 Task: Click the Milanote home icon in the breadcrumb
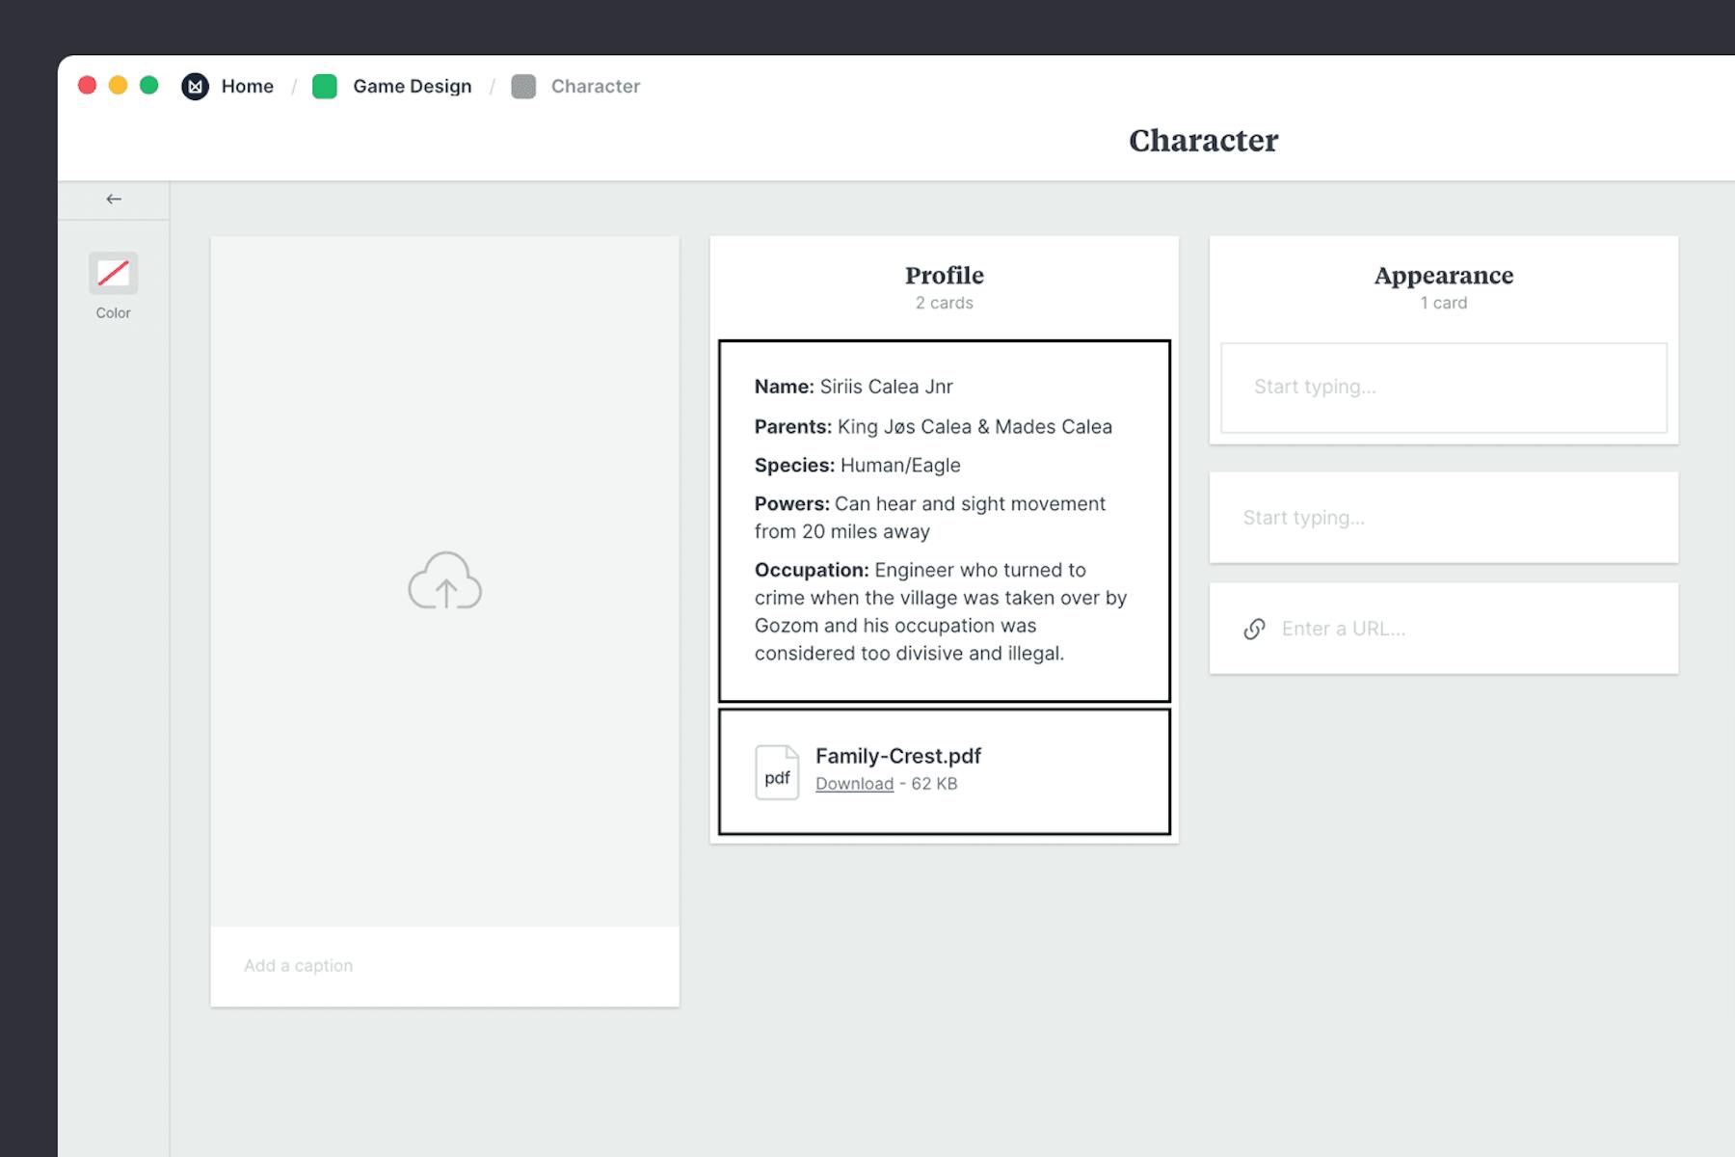click(x=196, y=86)
